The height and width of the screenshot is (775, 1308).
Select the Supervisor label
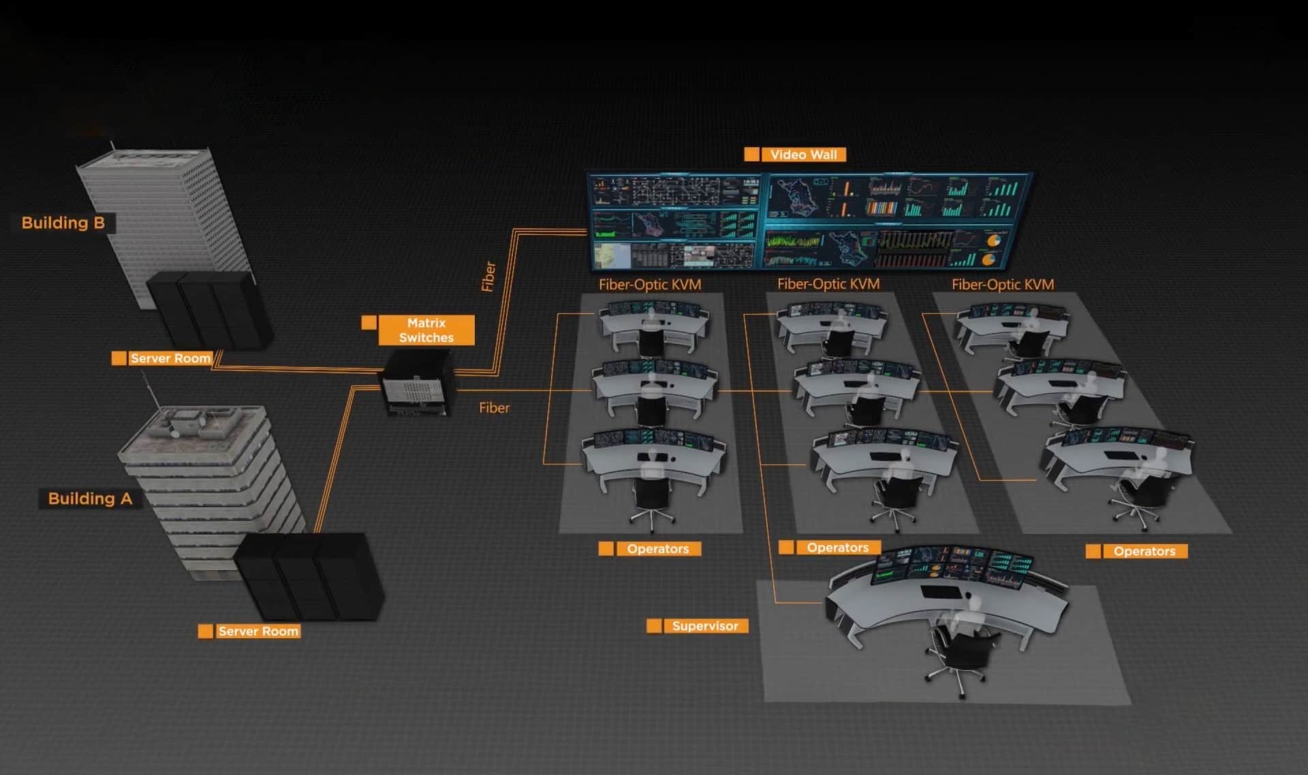tap(705, 626)
